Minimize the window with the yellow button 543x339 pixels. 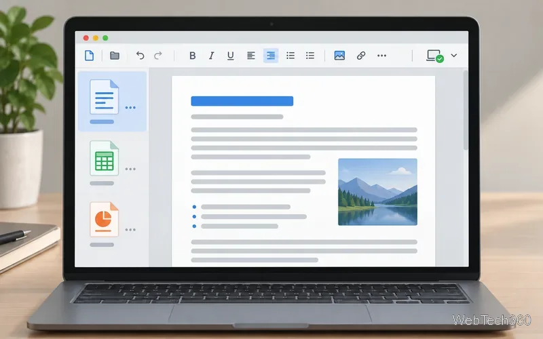(x=96, y=38)
